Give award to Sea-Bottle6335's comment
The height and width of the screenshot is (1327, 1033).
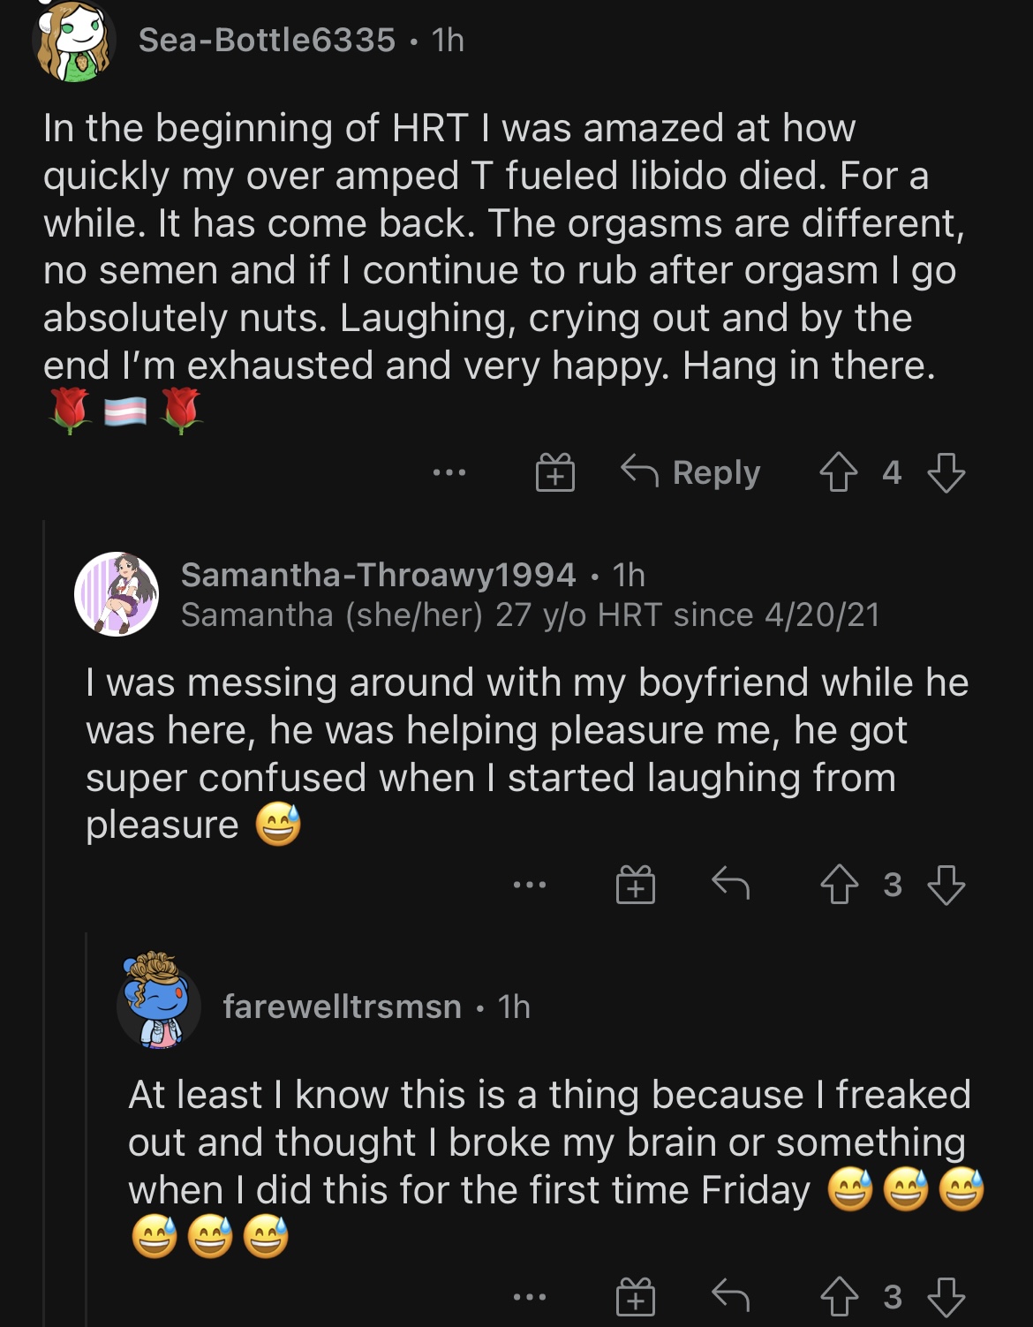[x=555, y=472]
